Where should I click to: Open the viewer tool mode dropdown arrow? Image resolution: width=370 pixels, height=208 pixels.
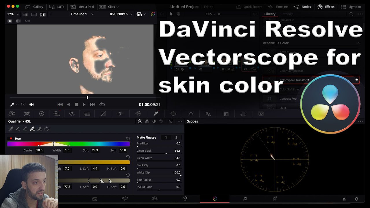coord(17,105)
